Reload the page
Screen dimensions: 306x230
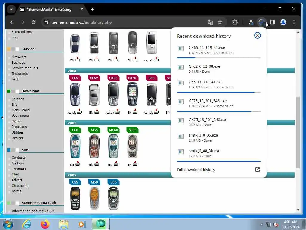[33, 22]
